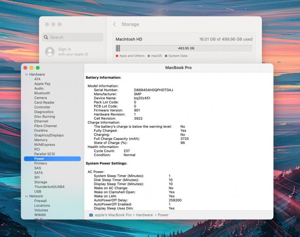Select WWAN under Network
300x237 pixels.
[x=40, y=215]
